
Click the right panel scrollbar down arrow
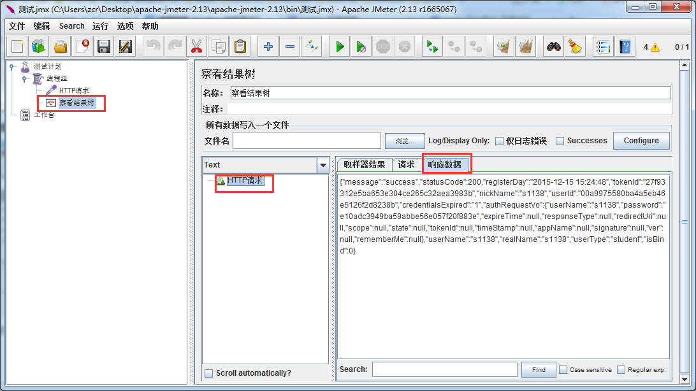(x=685, y=379)
